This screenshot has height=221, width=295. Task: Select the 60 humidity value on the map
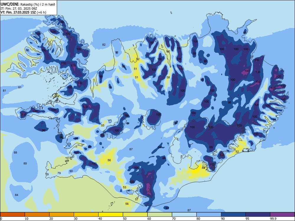click(x=168, y=51)
